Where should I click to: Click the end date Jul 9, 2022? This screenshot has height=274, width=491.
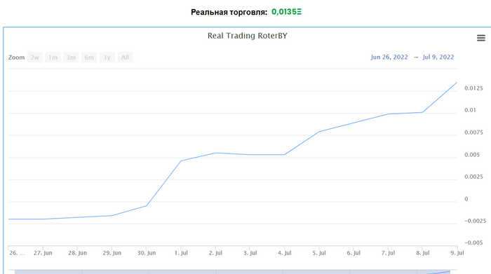coord(438,57)
